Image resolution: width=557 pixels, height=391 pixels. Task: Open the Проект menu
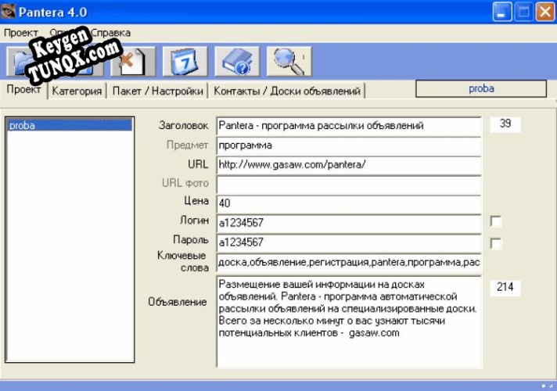(x=21, y=33)
